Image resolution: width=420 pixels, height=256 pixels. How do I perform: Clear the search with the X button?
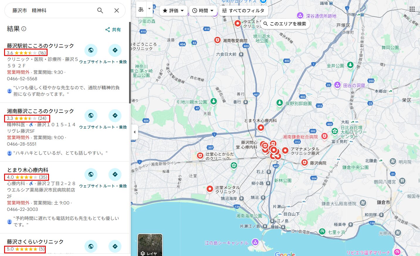click(116, 11)
